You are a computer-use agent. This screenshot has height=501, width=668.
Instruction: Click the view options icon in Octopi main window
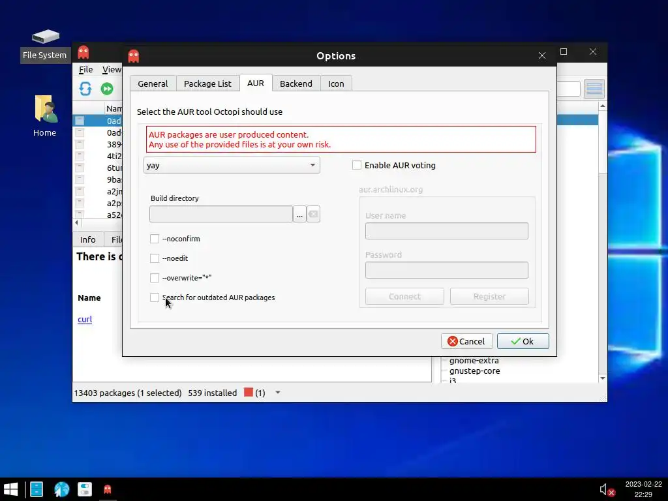click(594, 89)
